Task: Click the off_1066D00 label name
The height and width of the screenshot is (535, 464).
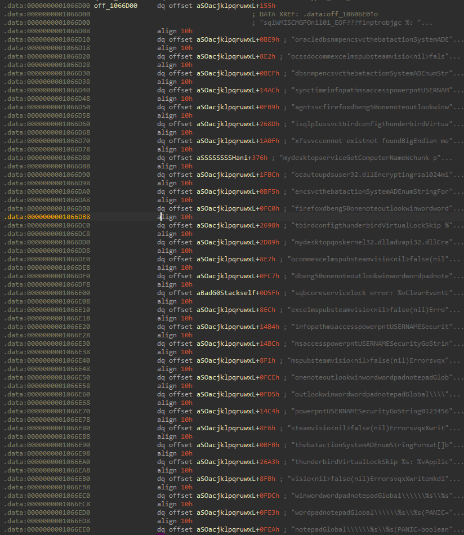Action: [117, 6]
